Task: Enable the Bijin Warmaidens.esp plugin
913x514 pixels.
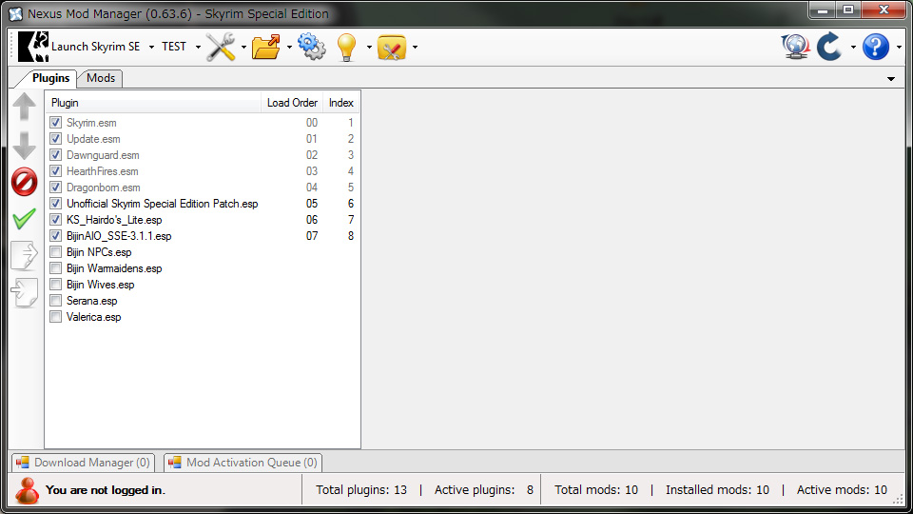Action: click(55, 268)
